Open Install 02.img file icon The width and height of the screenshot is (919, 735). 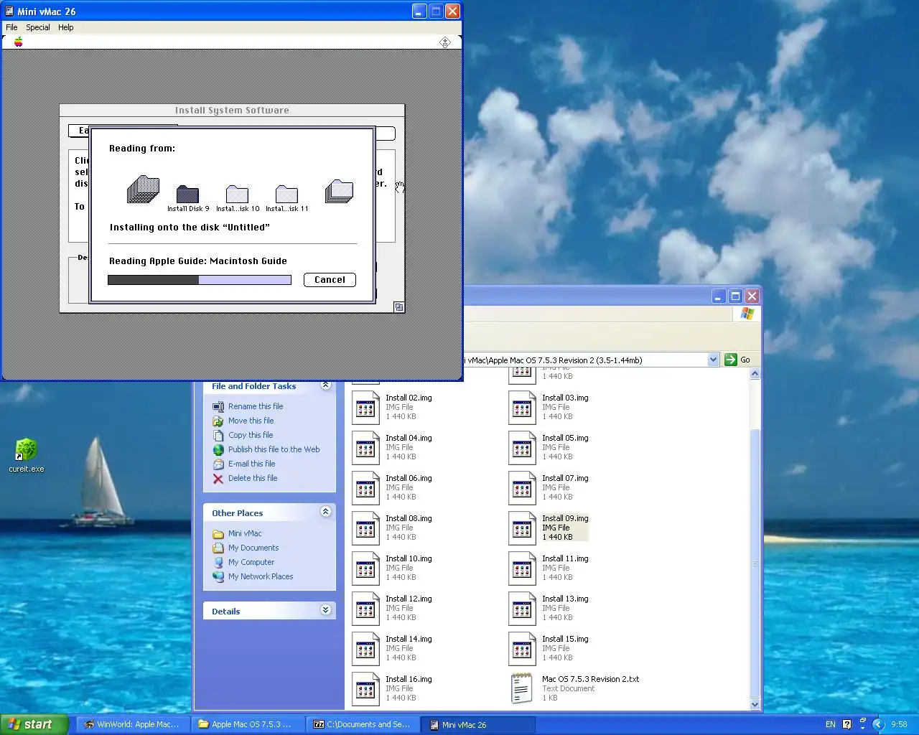tap(365, 407)
